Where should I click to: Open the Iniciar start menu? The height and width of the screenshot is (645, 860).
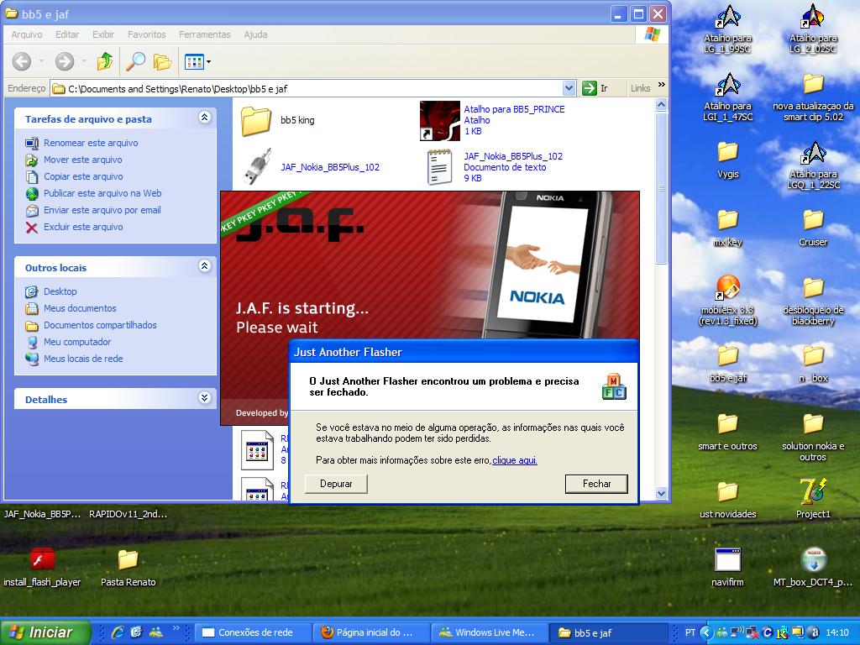coord(45,632)
